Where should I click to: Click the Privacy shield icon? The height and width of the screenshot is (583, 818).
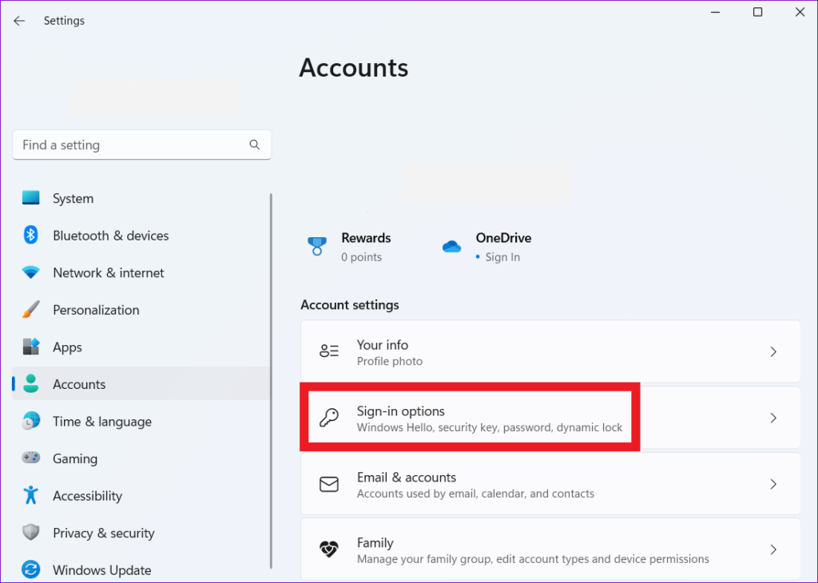31,533
